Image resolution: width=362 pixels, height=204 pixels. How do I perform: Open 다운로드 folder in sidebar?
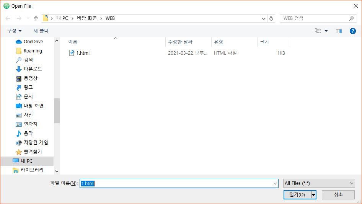tap(29, 69)
